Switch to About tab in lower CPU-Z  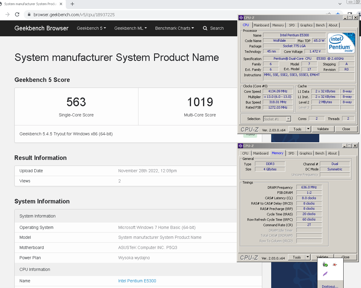(x=332, y=153)
